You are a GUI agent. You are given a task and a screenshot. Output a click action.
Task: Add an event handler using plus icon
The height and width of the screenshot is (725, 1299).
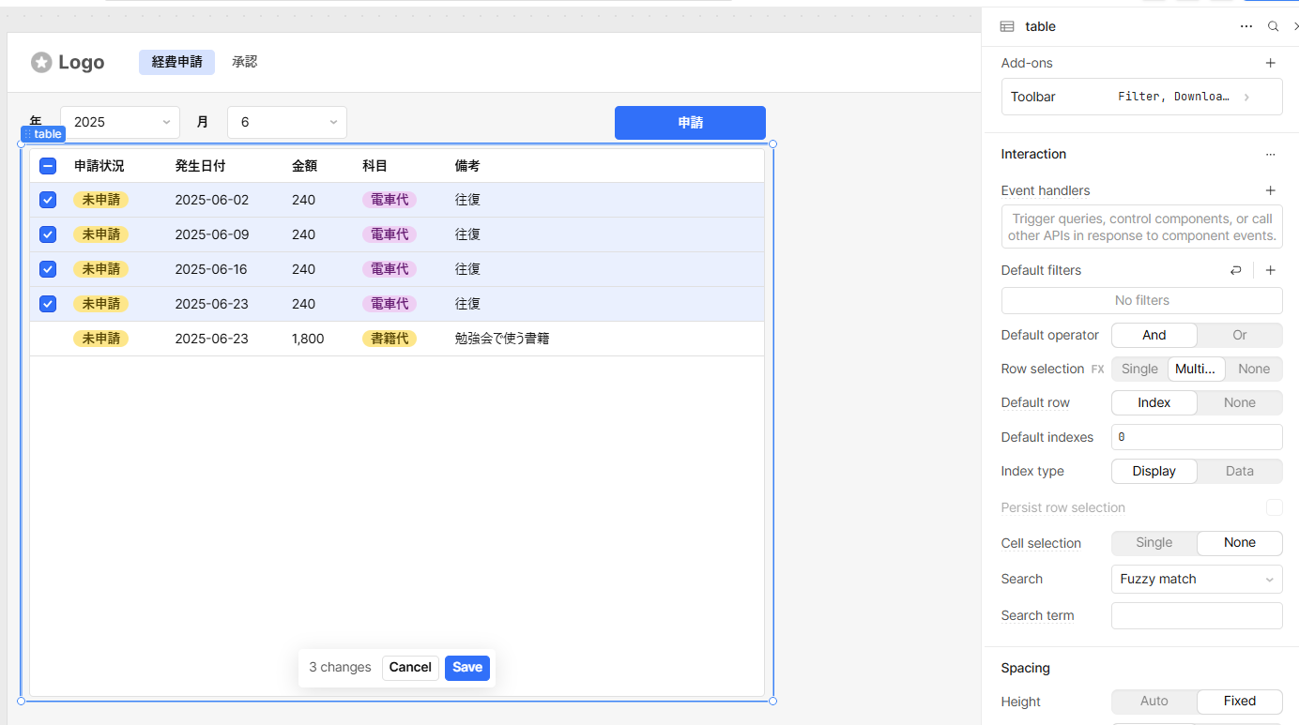pos(1270,190)
